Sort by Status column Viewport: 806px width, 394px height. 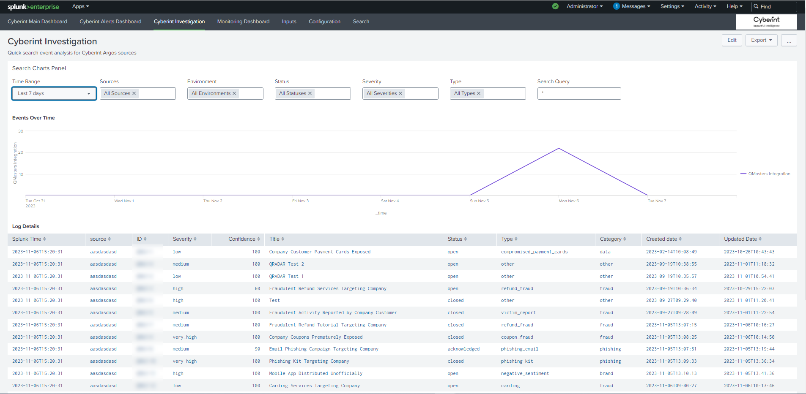(457, 239)
